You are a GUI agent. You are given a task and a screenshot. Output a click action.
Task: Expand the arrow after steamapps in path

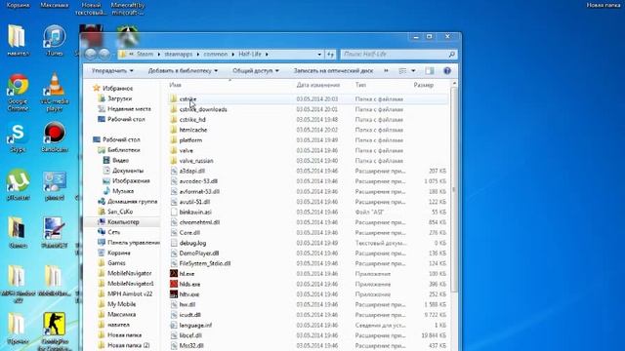coord(198,55)
